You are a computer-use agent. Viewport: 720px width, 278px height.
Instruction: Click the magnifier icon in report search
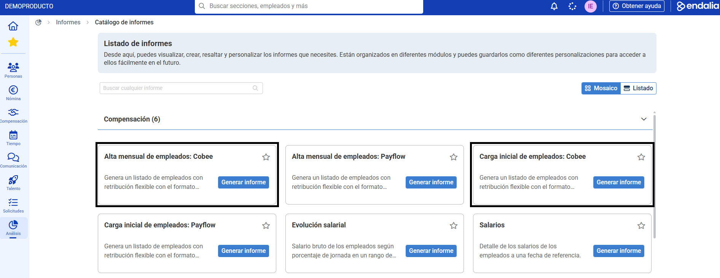coord(255,88)
